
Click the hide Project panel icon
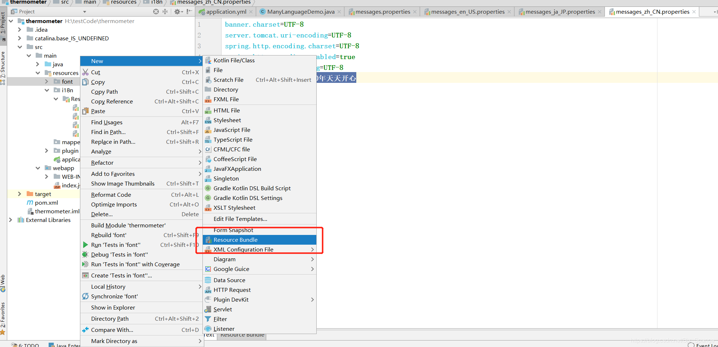click(189, 12)
